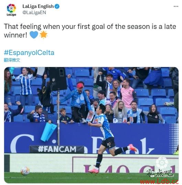Open the #EspanyolCelta hashtag

point(29,53)
